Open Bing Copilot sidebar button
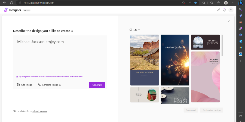Image resolution: width=245 pixels, height=122 pixels. pyautogui.click(x=241, y=3)
